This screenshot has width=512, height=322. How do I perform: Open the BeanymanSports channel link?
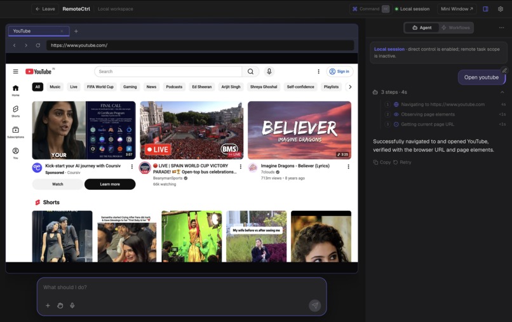click(x=168, y=178)
